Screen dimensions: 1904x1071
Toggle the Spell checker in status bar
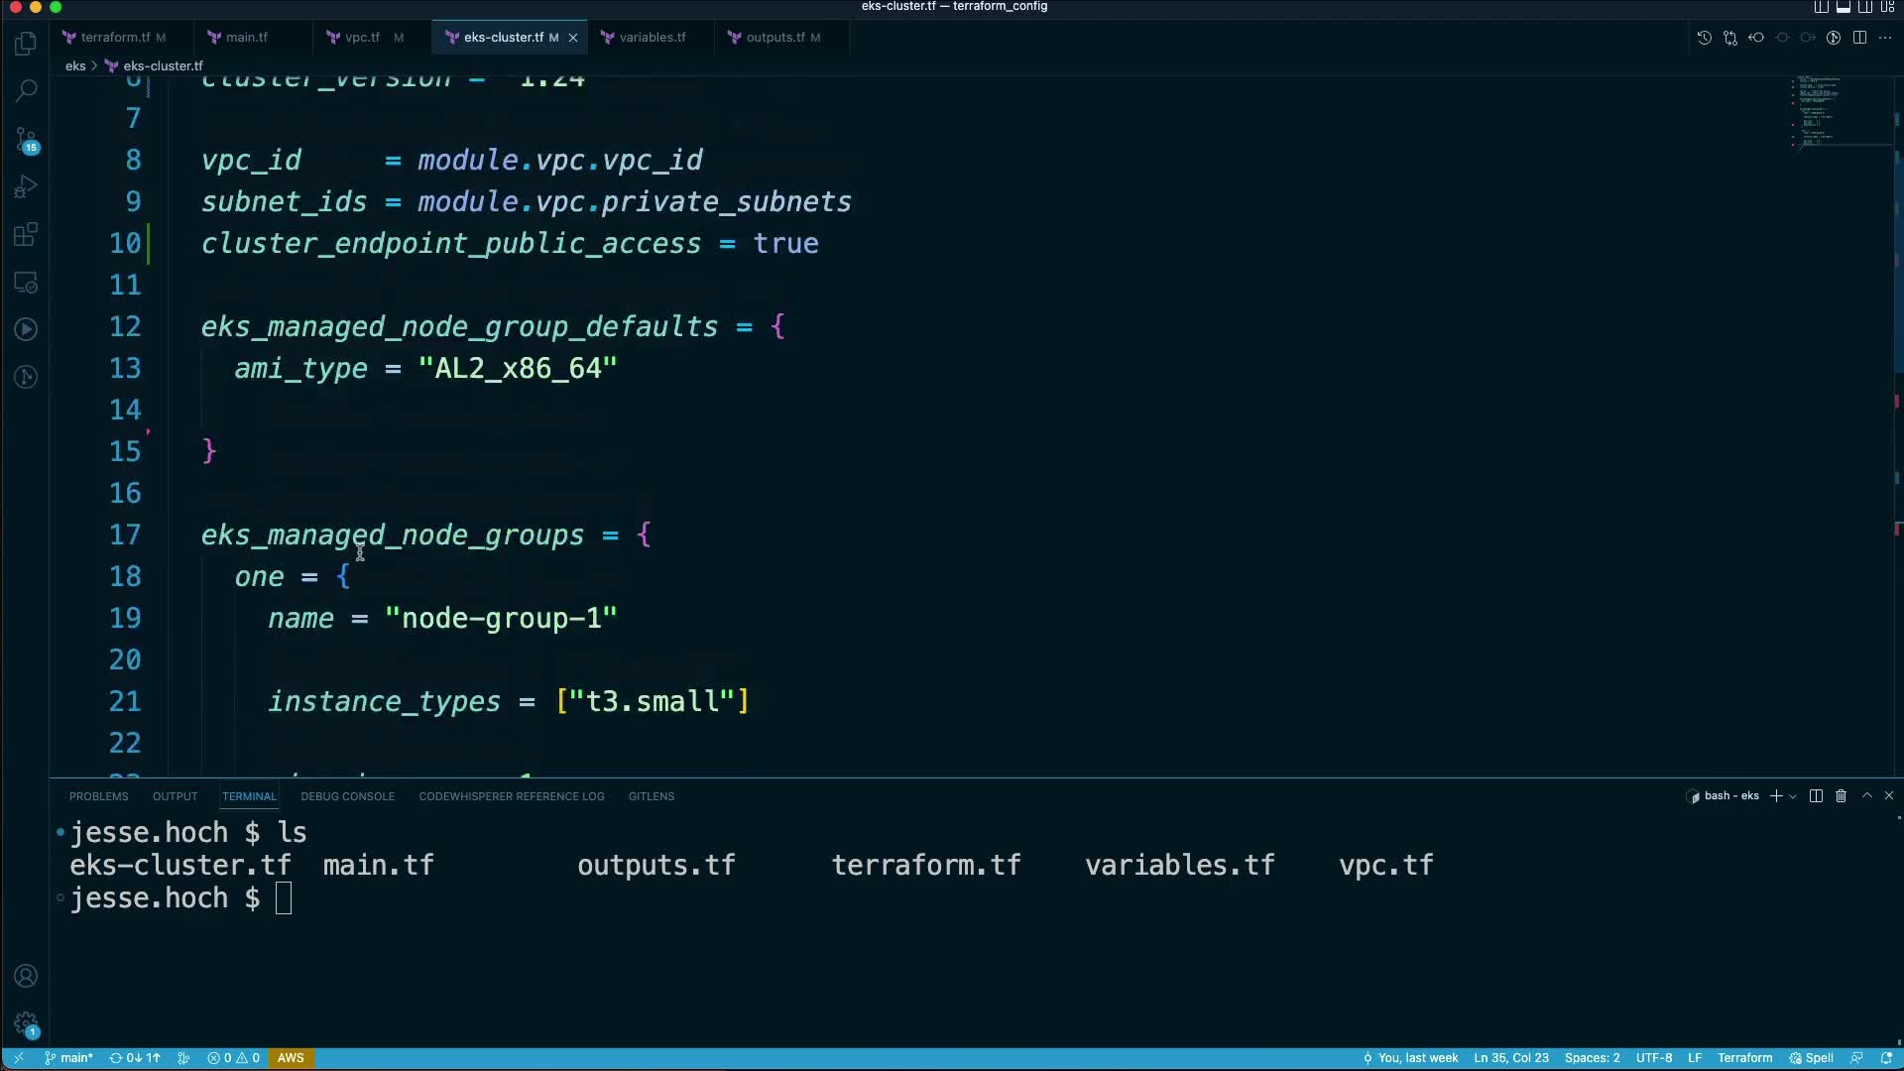click(x=1811, y=1058)
